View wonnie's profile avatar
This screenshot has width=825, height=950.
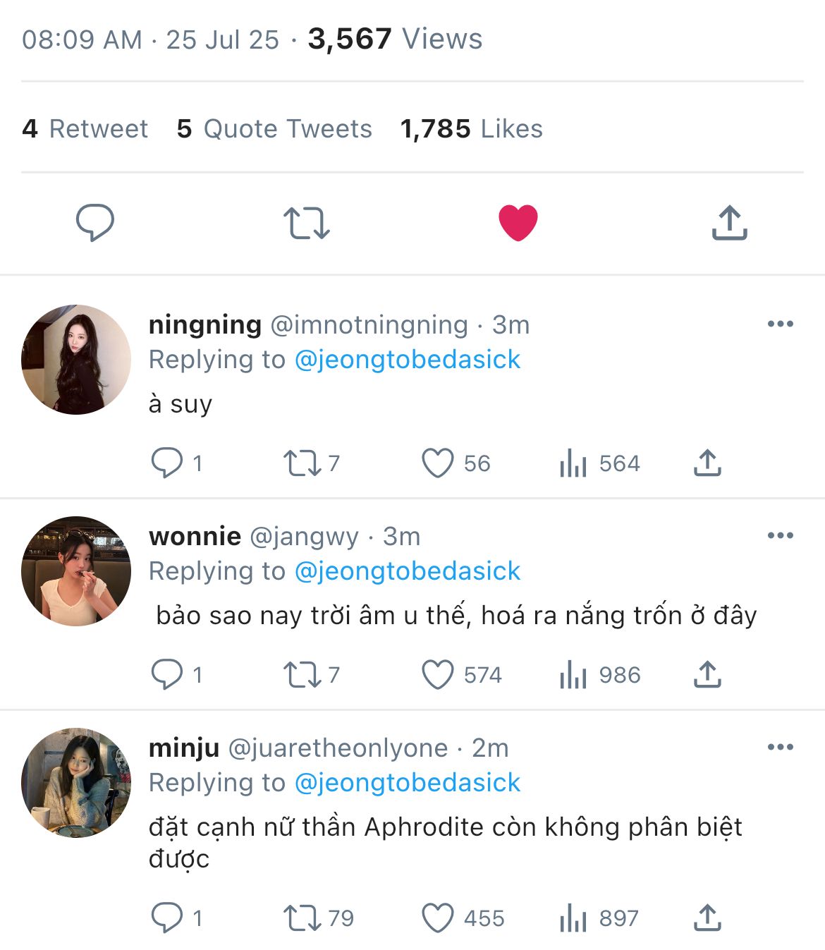point(76,571)
